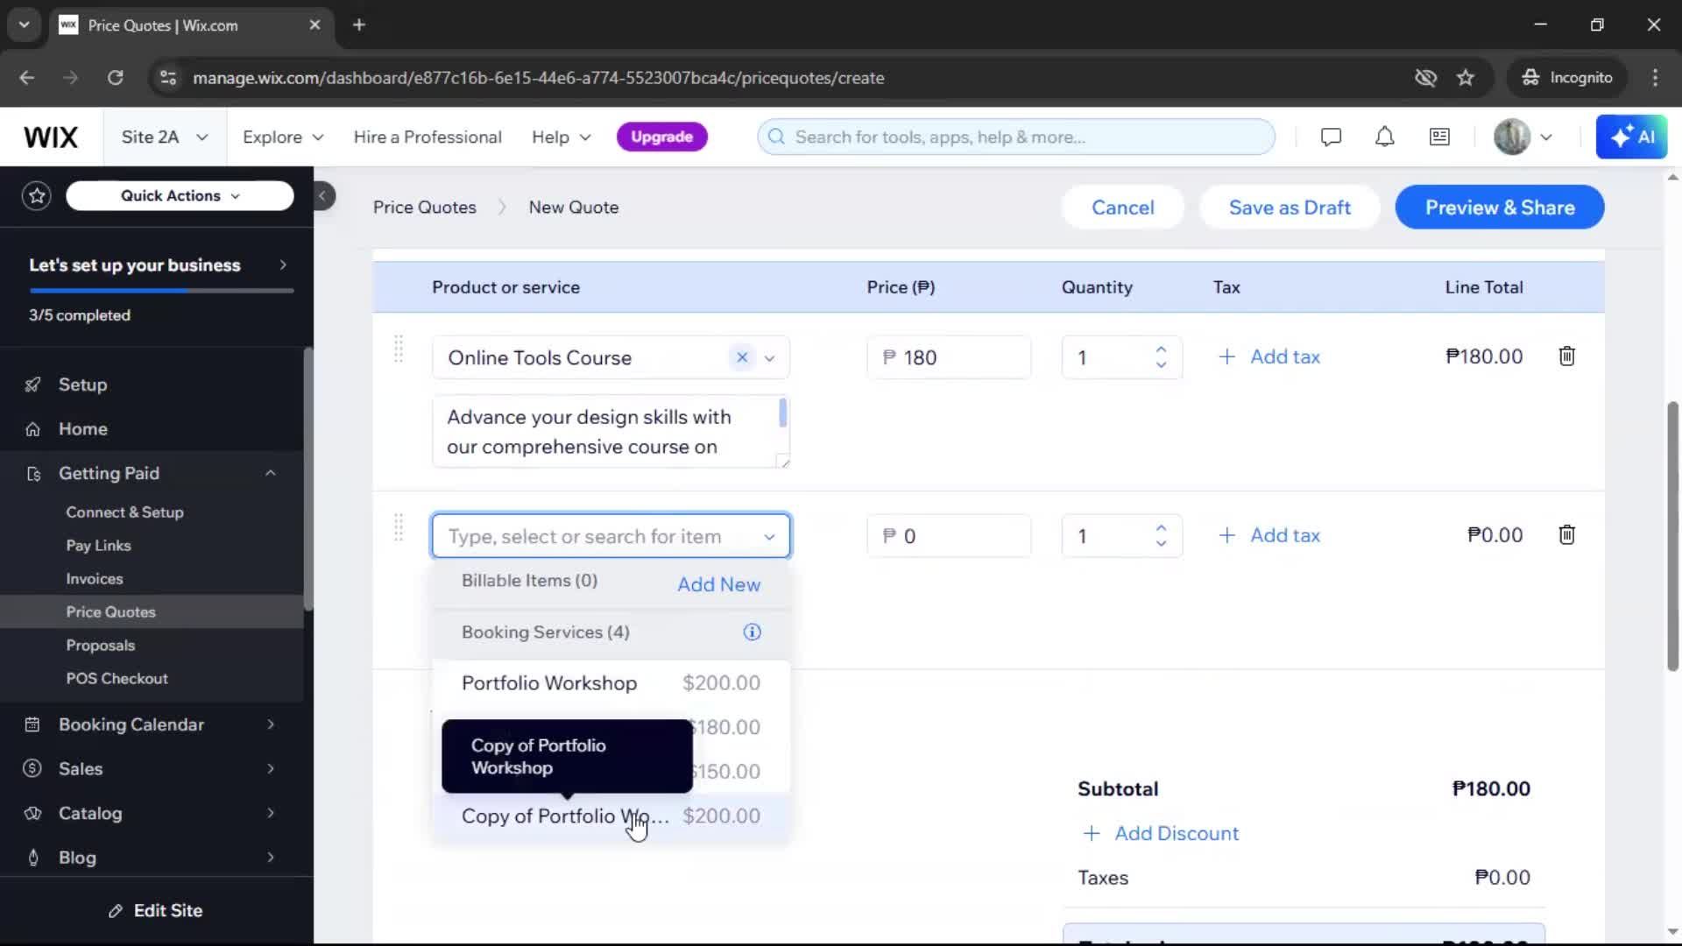Click the Setup rocket icon
This screenshot has width=1682, height=946.
32,385
